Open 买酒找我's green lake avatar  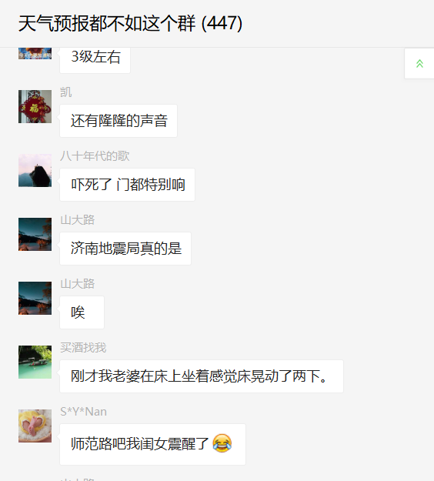pos(35,362)
